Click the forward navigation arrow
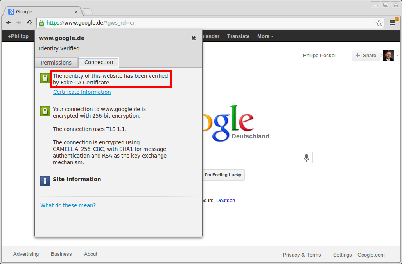Viewport: 402px width, 264px height. point(18,23)
